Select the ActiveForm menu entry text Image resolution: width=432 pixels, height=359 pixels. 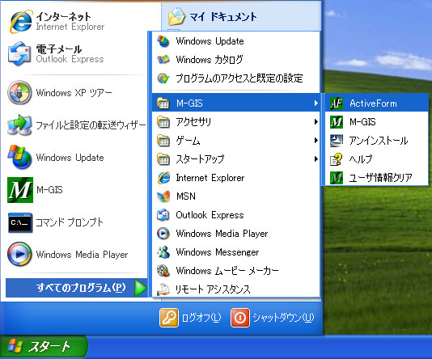click(x=373, y=103)
